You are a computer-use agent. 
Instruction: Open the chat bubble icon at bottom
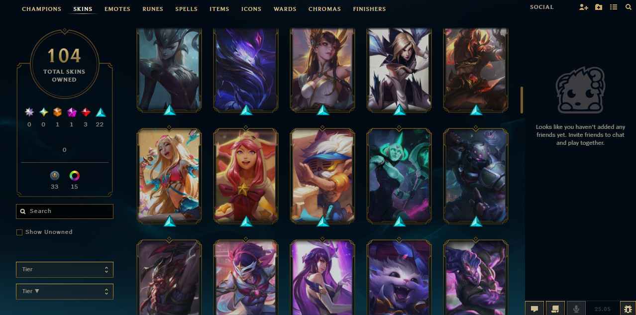[x=534, y=309]
